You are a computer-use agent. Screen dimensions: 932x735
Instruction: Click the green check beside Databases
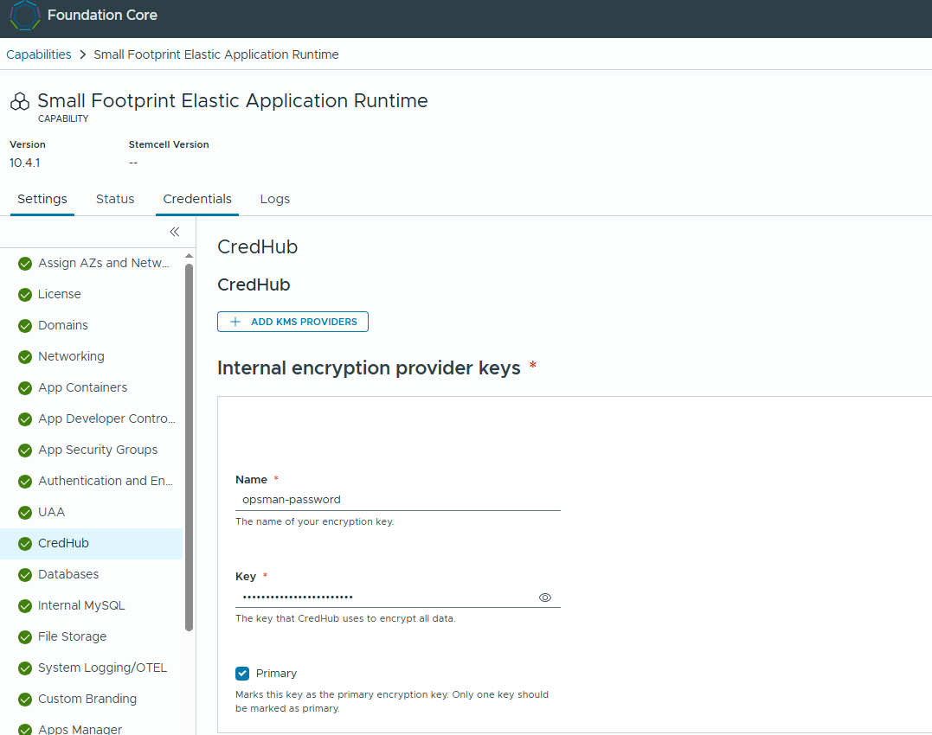[25, 575]
